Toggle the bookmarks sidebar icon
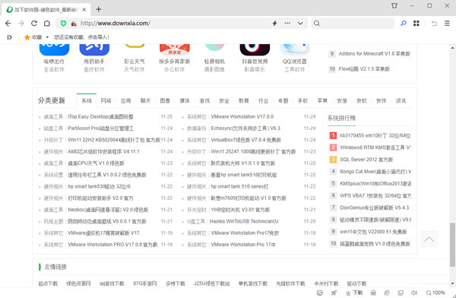Viewport: 456px width, 298px height. [x=10, y=37]
